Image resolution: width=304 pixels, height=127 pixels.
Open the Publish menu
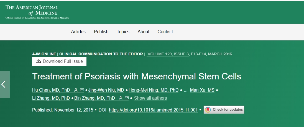pos(101,32)
